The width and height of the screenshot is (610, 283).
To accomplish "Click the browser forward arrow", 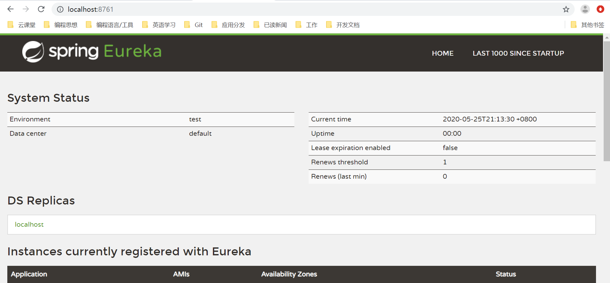I will tap(26, 9).
